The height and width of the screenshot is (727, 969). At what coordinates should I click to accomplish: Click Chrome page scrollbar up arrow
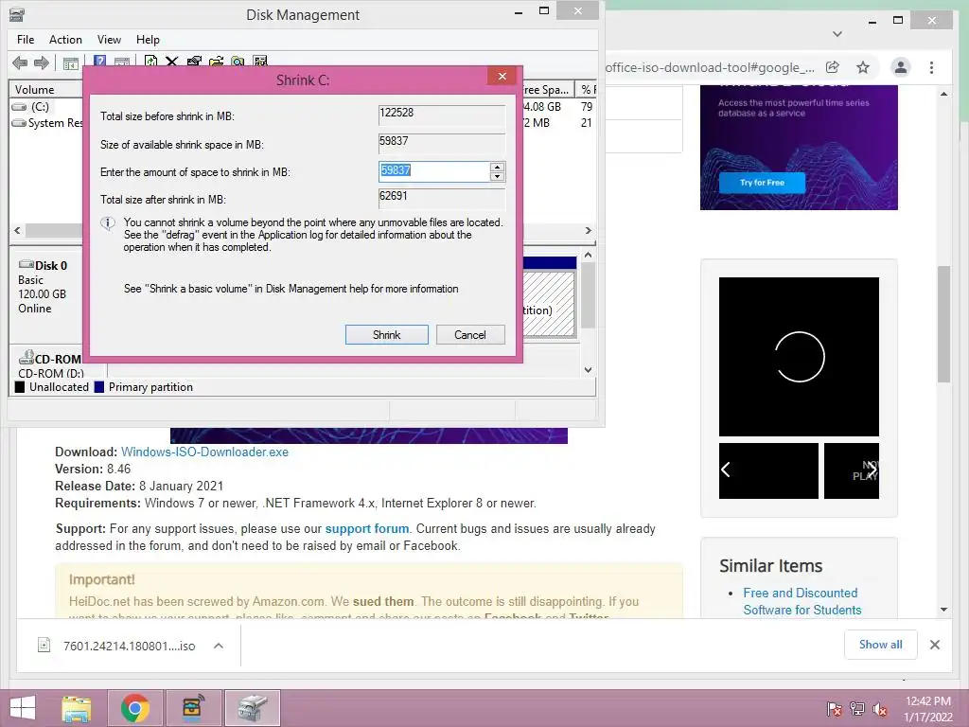(943, 94)
